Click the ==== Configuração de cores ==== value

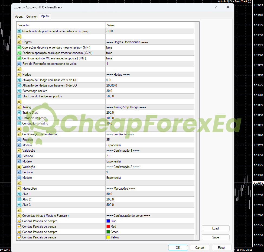point(150,216)
